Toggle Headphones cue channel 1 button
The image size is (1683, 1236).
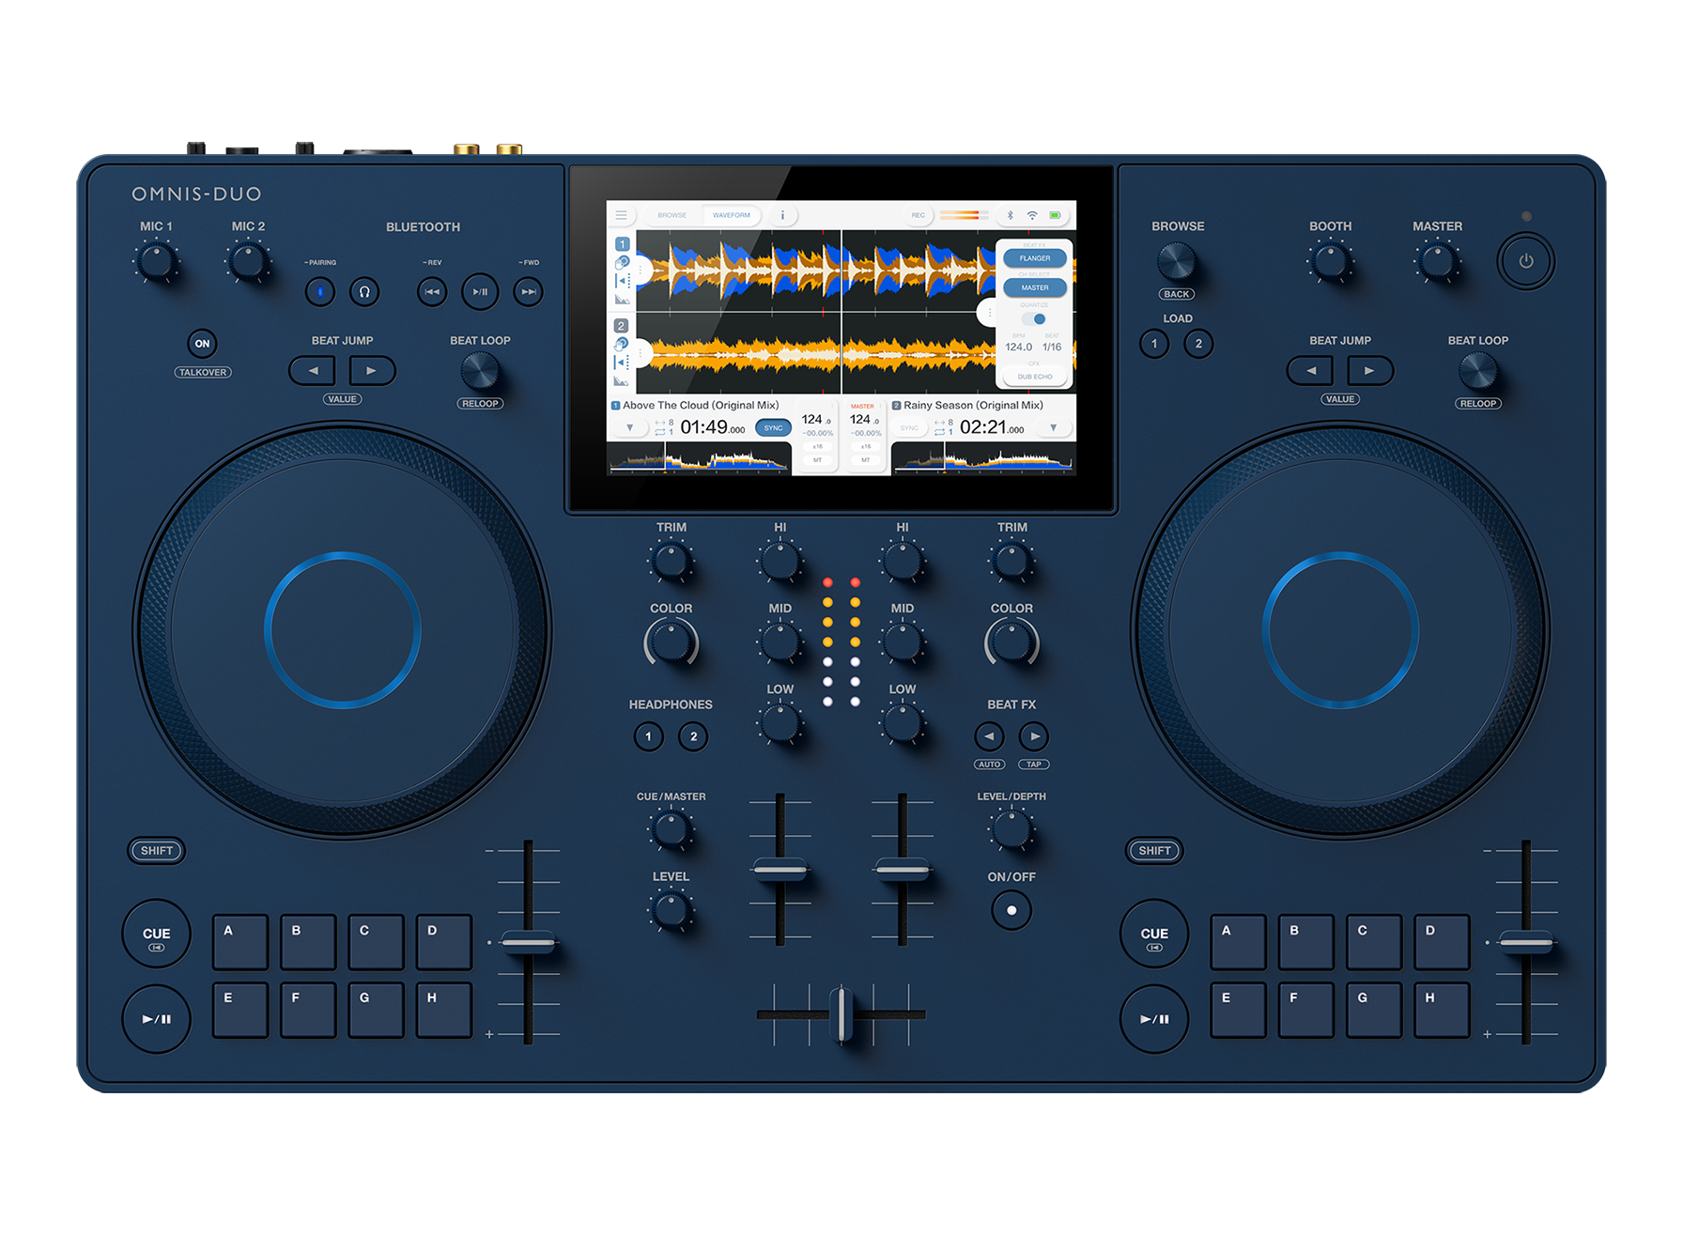pos(648,736)
